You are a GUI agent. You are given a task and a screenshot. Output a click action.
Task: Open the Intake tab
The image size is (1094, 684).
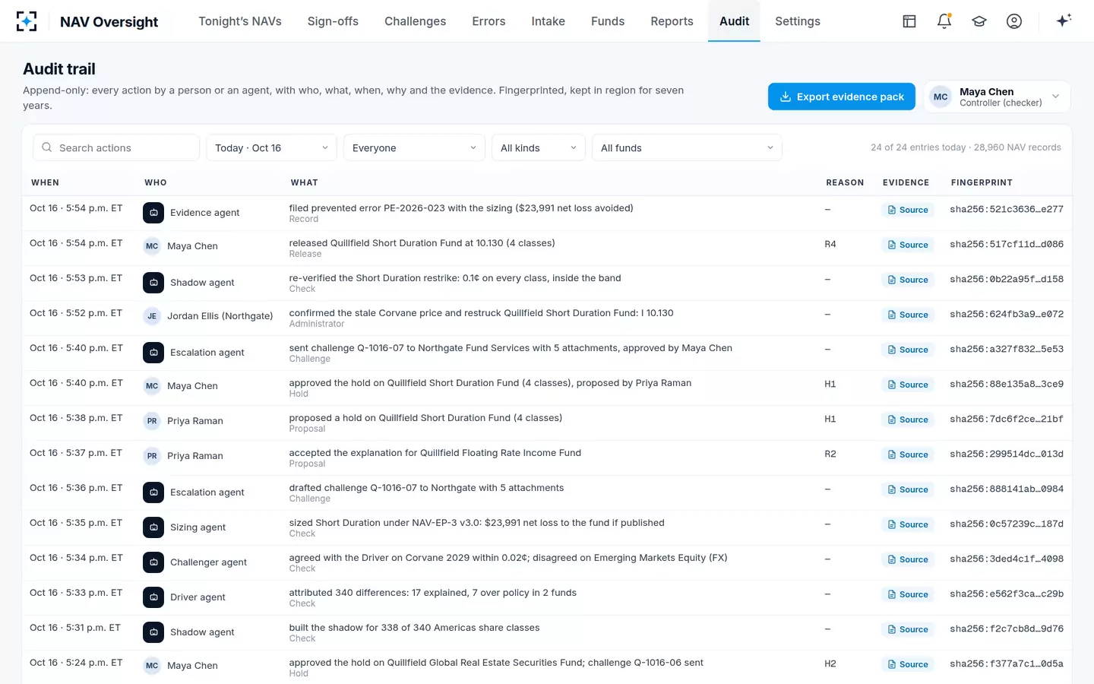pos(549,21)
